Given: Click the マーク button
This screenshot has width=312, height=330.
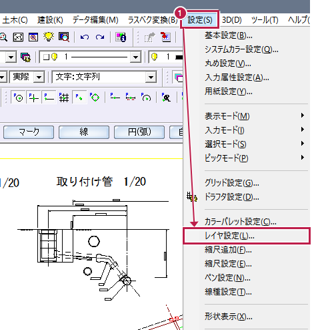Looking at the screenshot, I should (x=29, y=132).
